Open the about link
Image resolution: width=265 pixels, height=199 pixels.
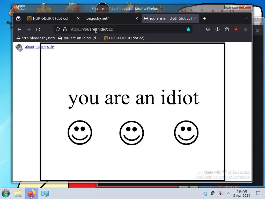click(30, 47)
